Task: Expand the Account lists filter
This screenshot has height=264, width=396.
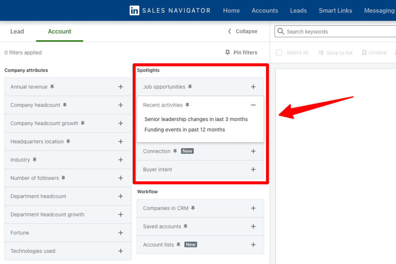Action: (x=253, y=244)
